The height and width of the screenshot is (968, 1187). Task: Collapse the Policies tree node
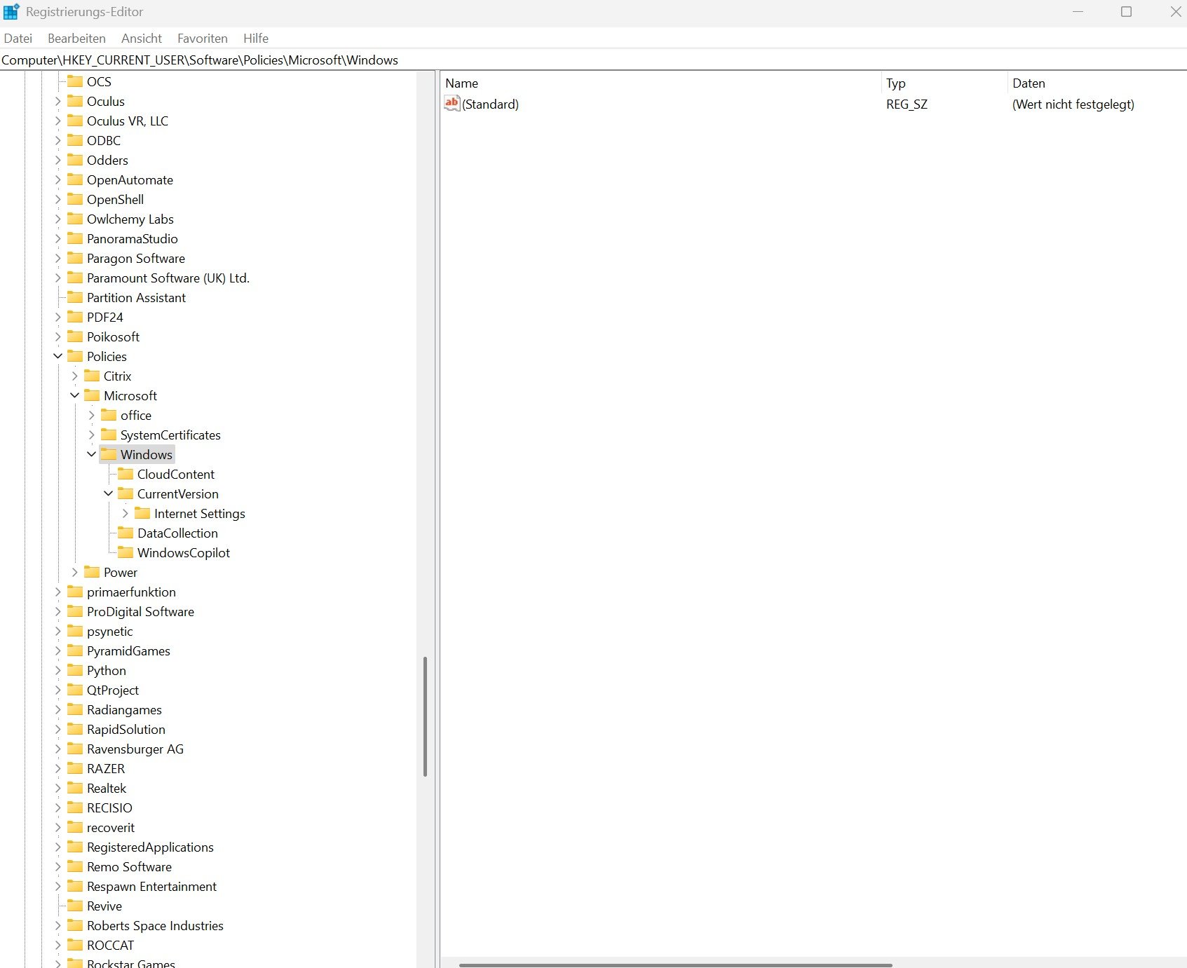[58, 356]
